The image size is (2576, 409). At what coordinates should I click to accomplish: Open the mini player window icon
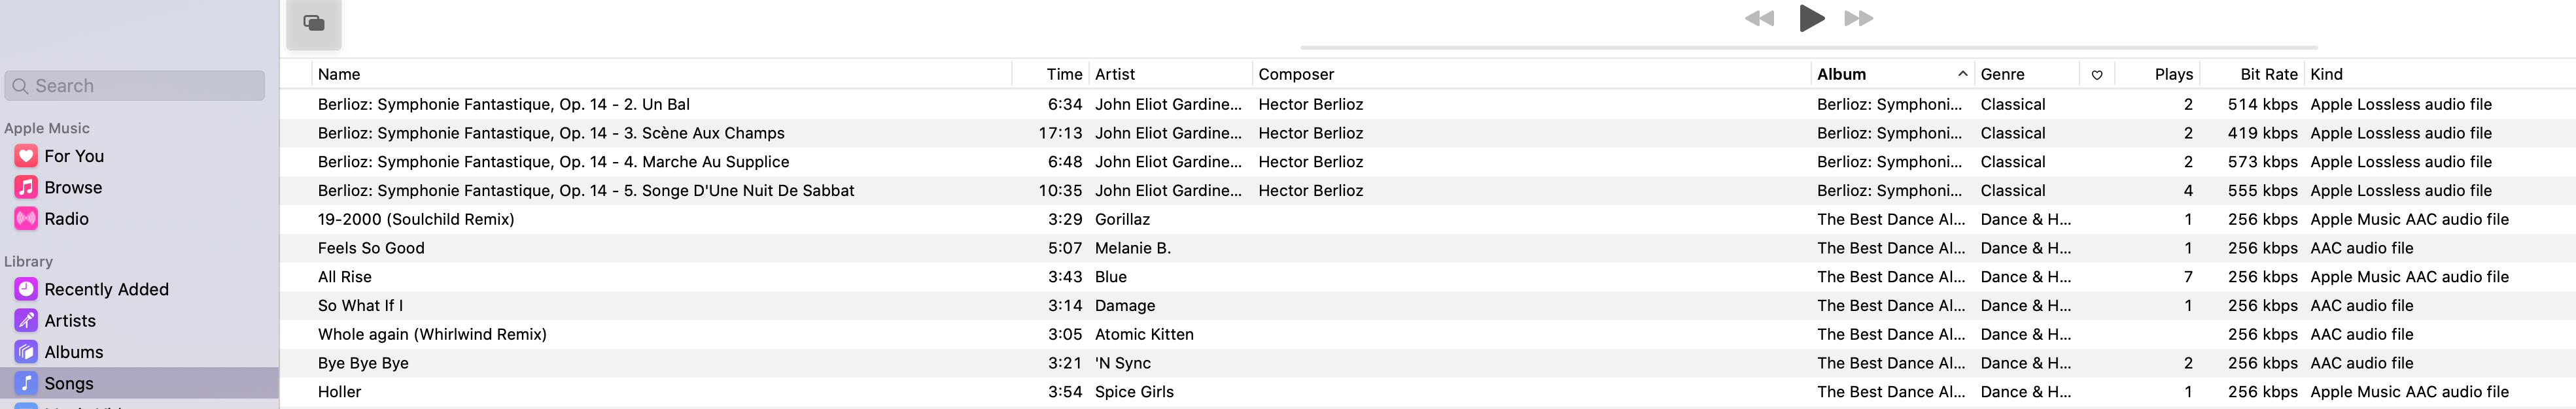[x=314, y=23]
